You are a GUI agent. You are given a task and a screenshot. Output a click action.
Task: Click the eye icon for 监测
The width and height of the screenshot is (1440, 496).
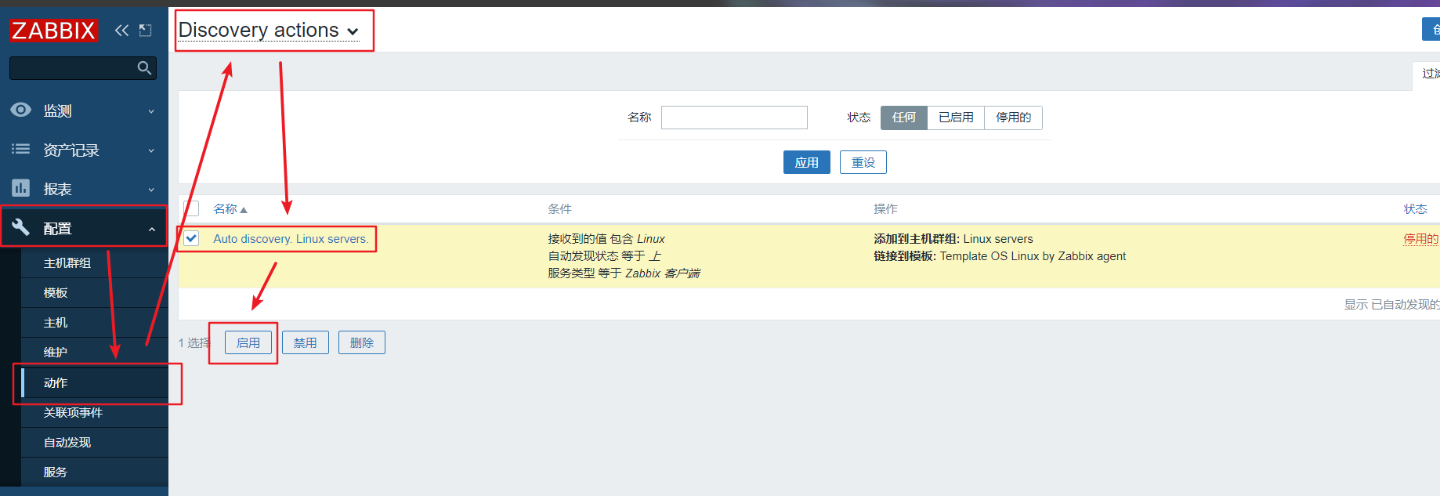tap(21, 110)
